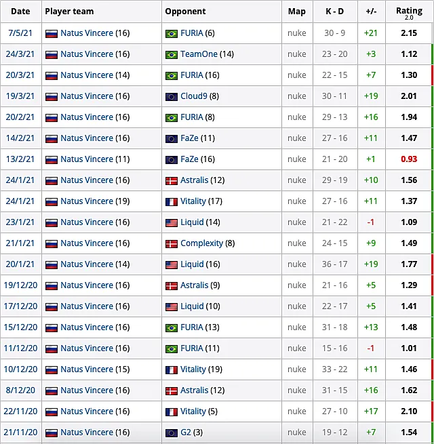Screen dimensions: 434x444
Task: Sort by the Rating 2.0 column header
Action: pos(409,13)
